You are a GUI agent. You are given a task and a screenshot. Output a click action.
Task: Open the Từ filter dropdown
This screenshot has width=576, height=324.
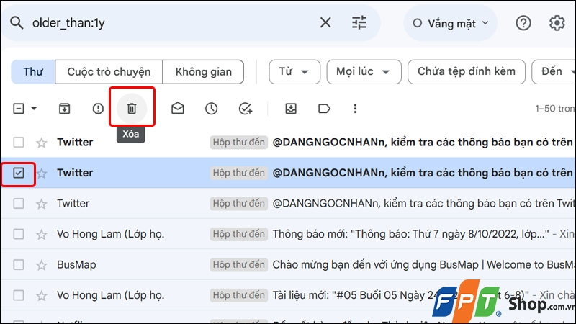coord(294,71)
